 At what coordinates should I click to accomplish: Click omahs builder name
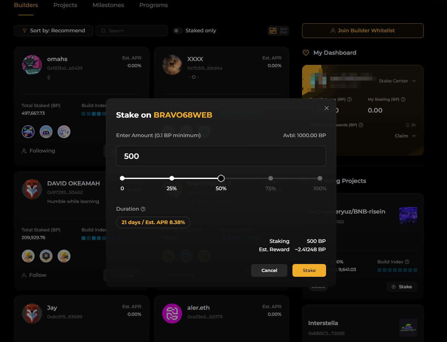click(x=57, y=59)
